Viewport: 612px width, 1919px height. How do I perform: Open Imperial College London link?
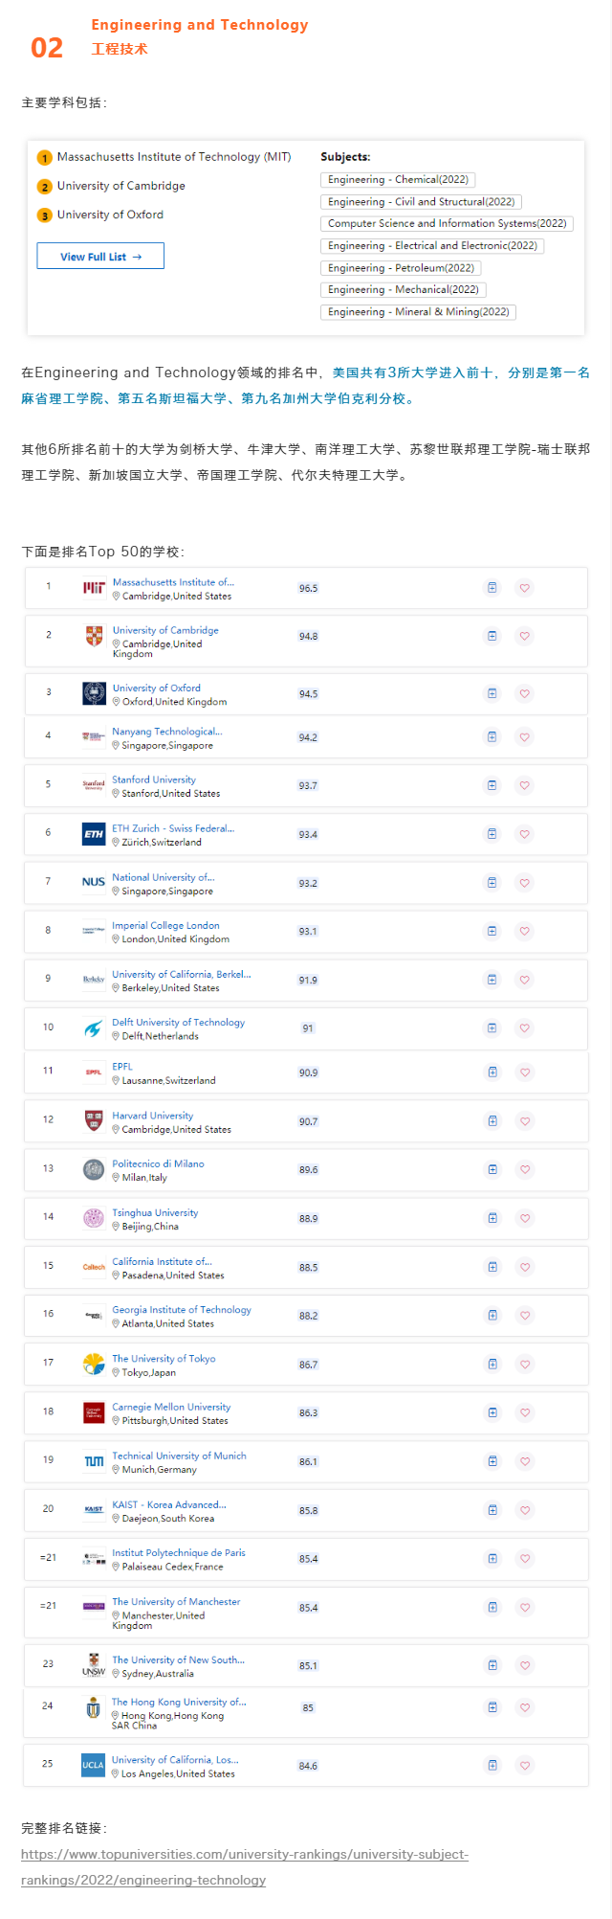point(166,925)
